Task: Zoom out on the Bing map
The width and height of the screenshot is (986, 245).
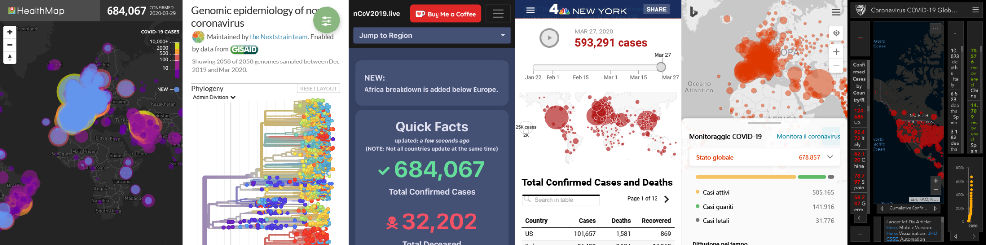Action: coord(836,65)
